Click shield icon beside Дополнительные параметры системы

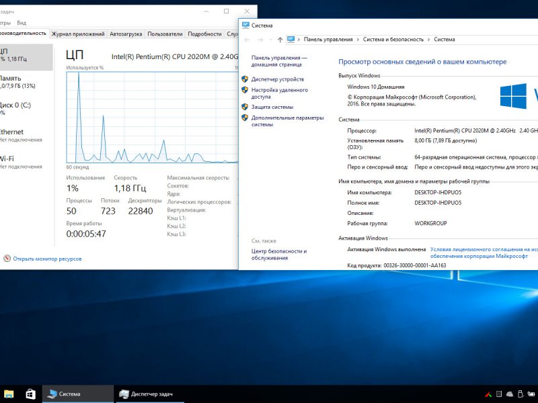pos(245,118)
